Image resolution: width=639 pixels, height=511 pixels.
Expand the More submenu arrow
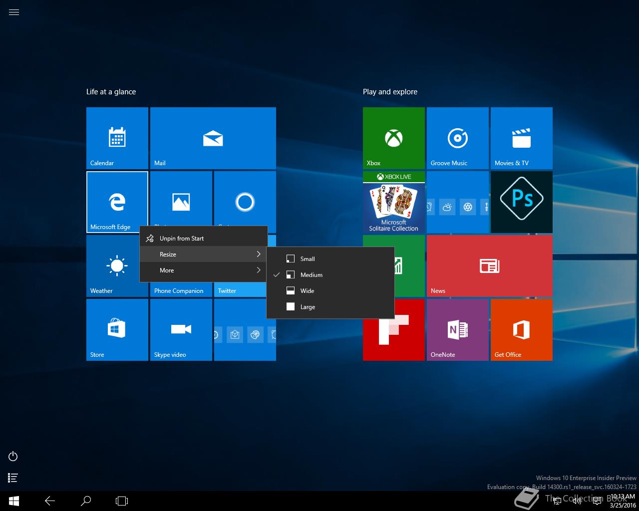click(259, 270)
